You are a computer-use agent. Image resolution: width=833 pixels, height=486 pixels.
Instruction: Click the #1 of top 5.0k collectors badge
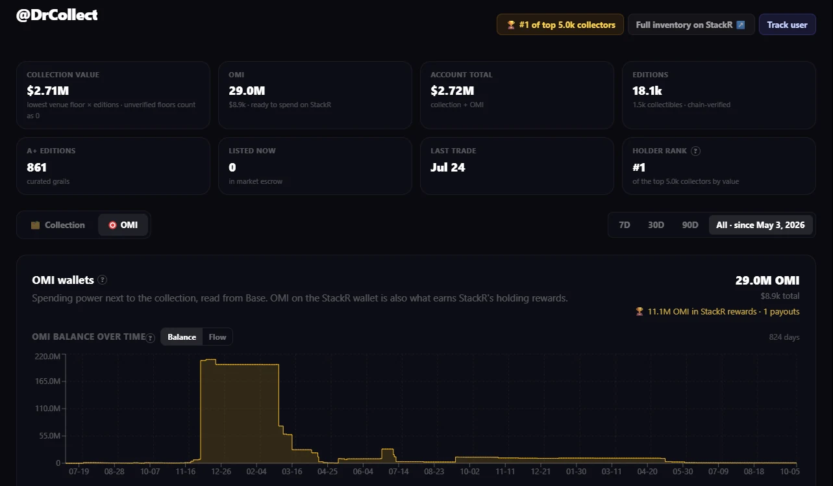click(x=560, y=25)
